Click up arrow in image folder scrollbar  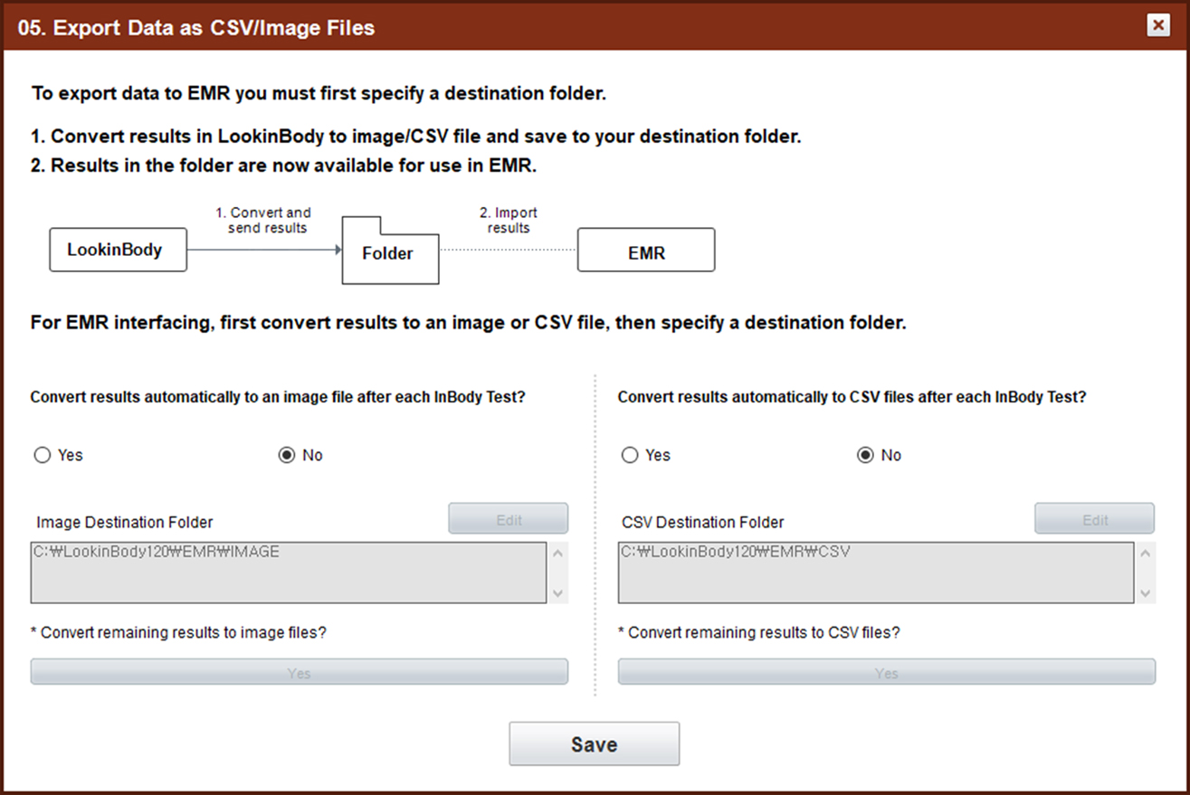coord(558,553)
